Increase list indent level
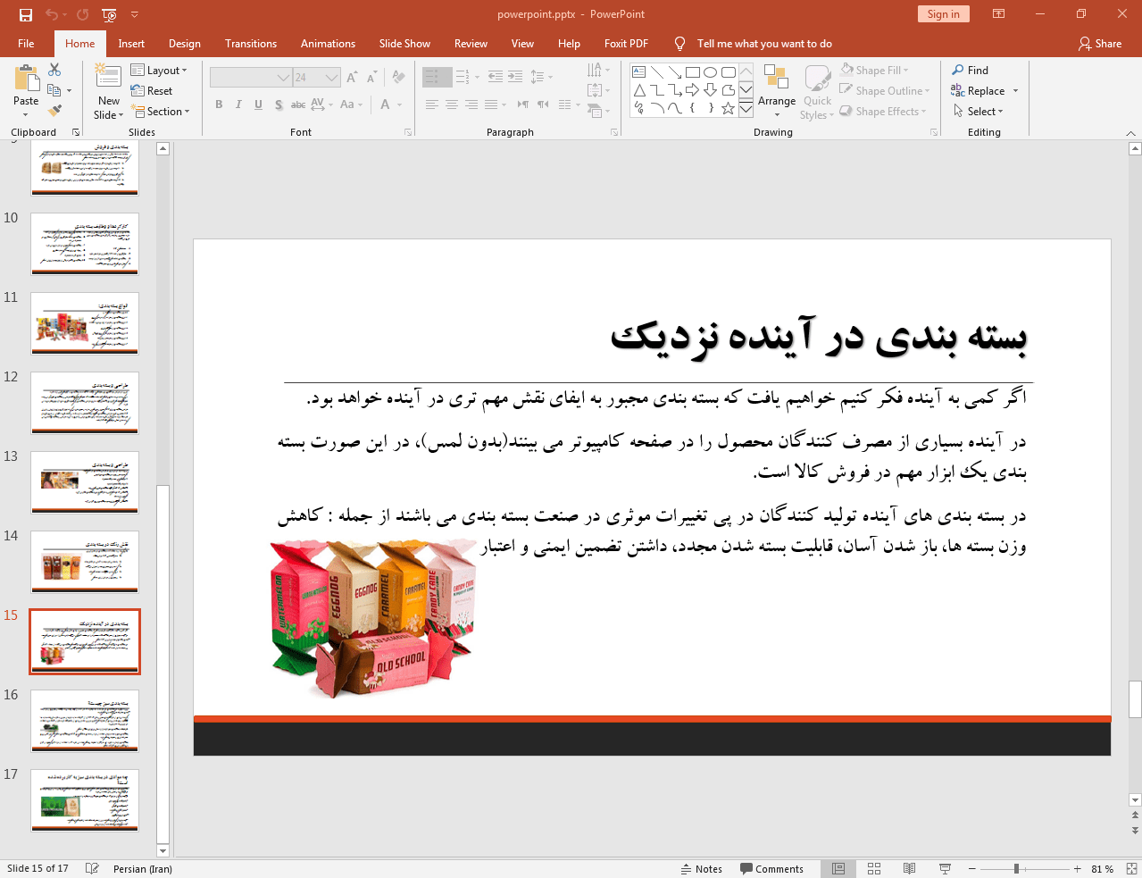The height and width of the screenshot is (878, 1142). [515, 77]
